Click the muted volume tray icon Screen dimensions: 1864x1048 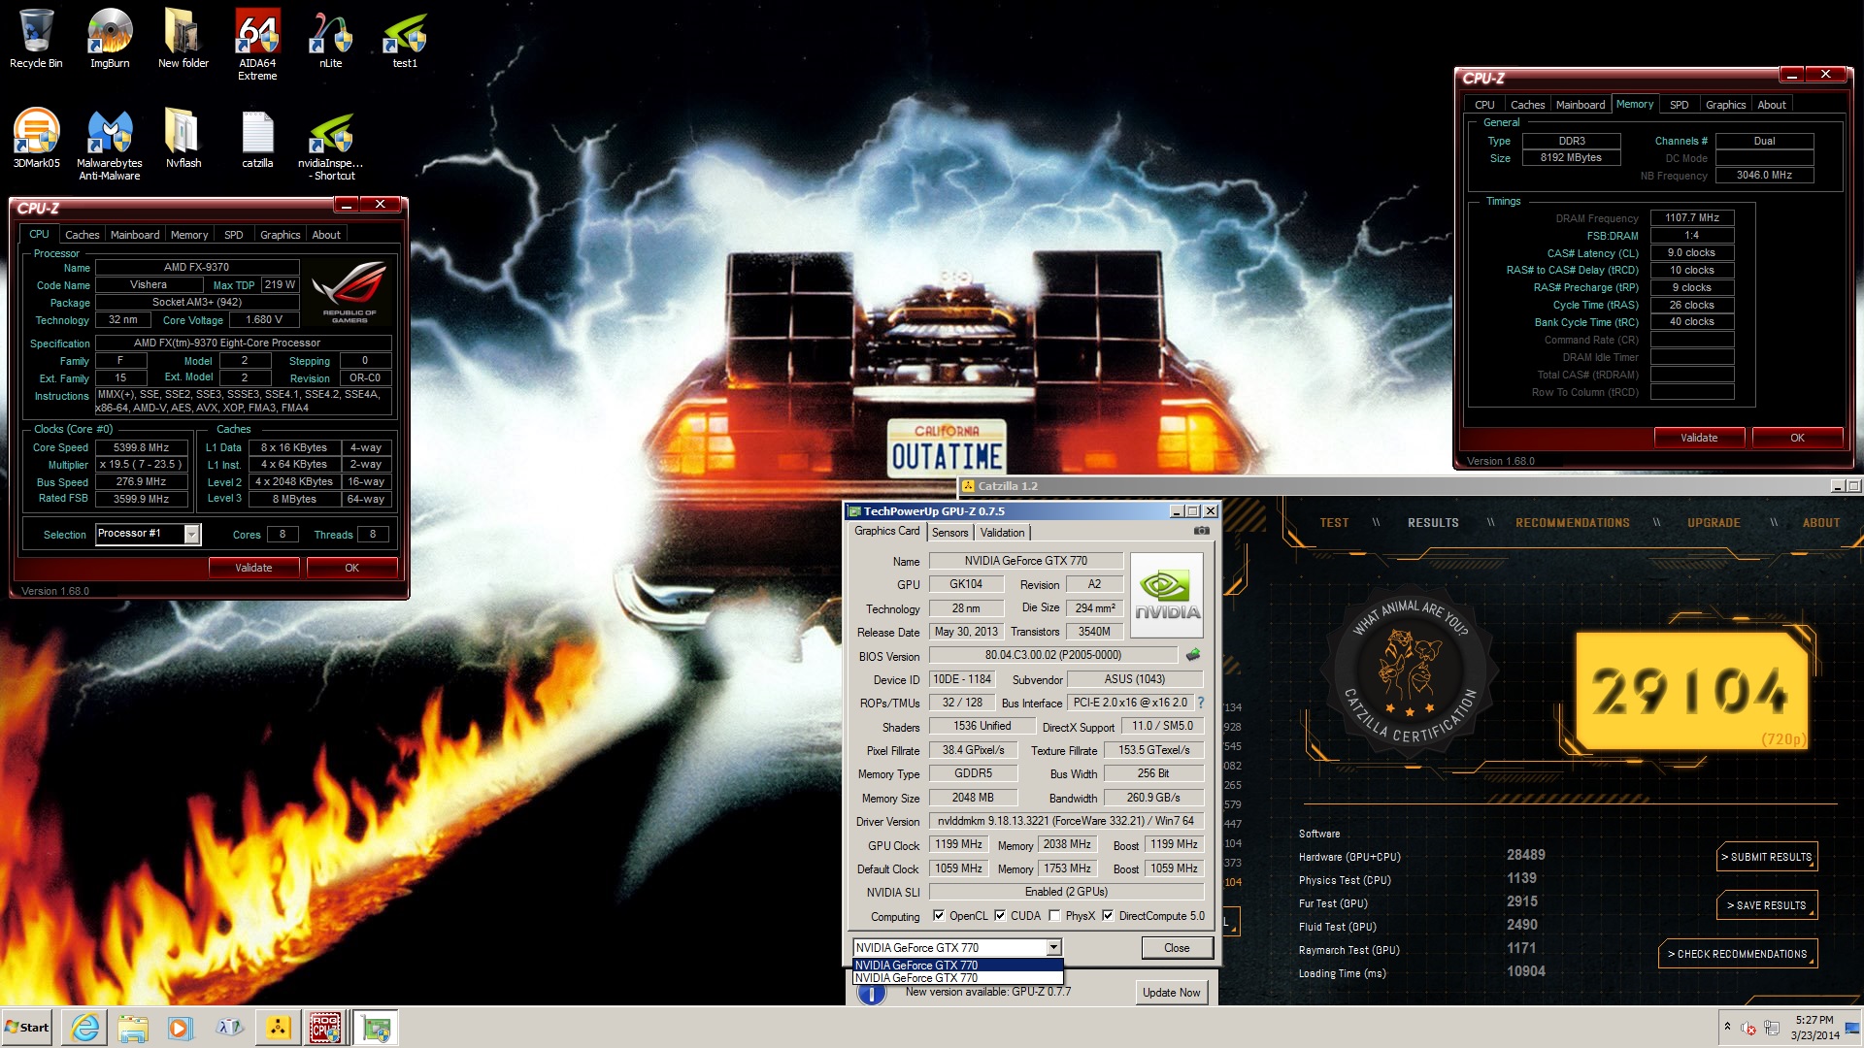pos(1748,1028)
